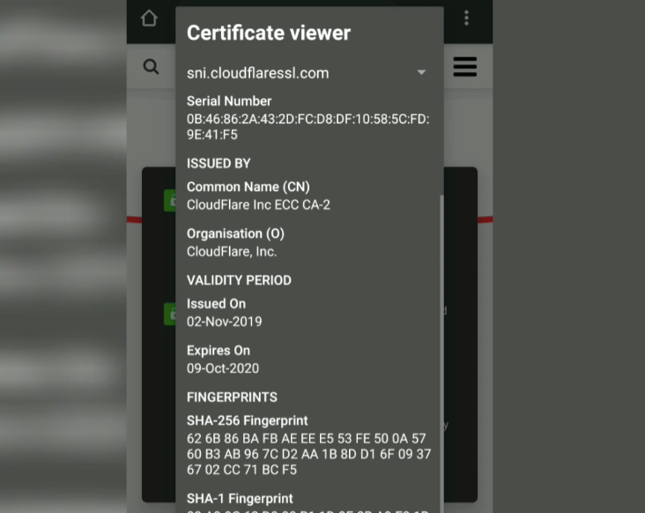Viewport: 645px width, 513px height.
Task: Click the certificate viewer scrollbar
Action: 441,353
